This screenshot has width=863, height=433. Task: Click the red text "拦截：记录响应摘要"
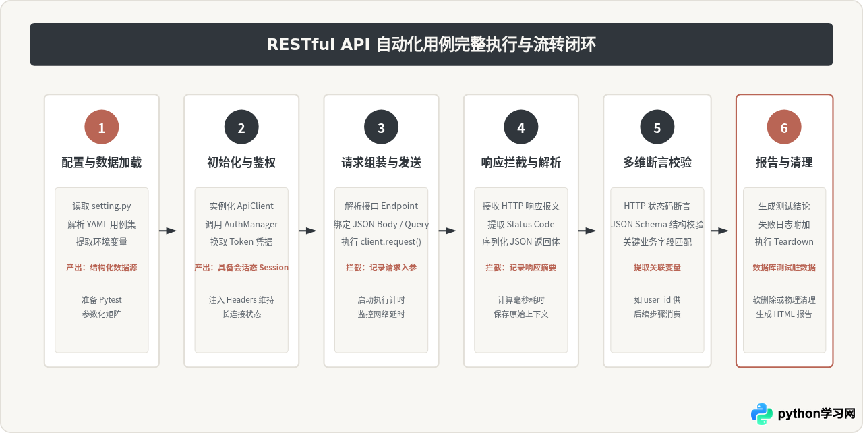click(x=521, y=268)
